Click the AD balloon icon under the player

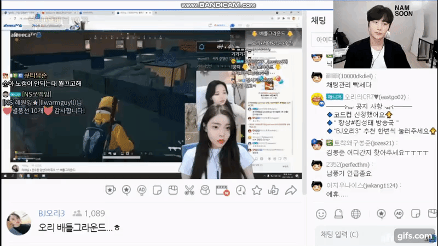(x=142, y=190)
